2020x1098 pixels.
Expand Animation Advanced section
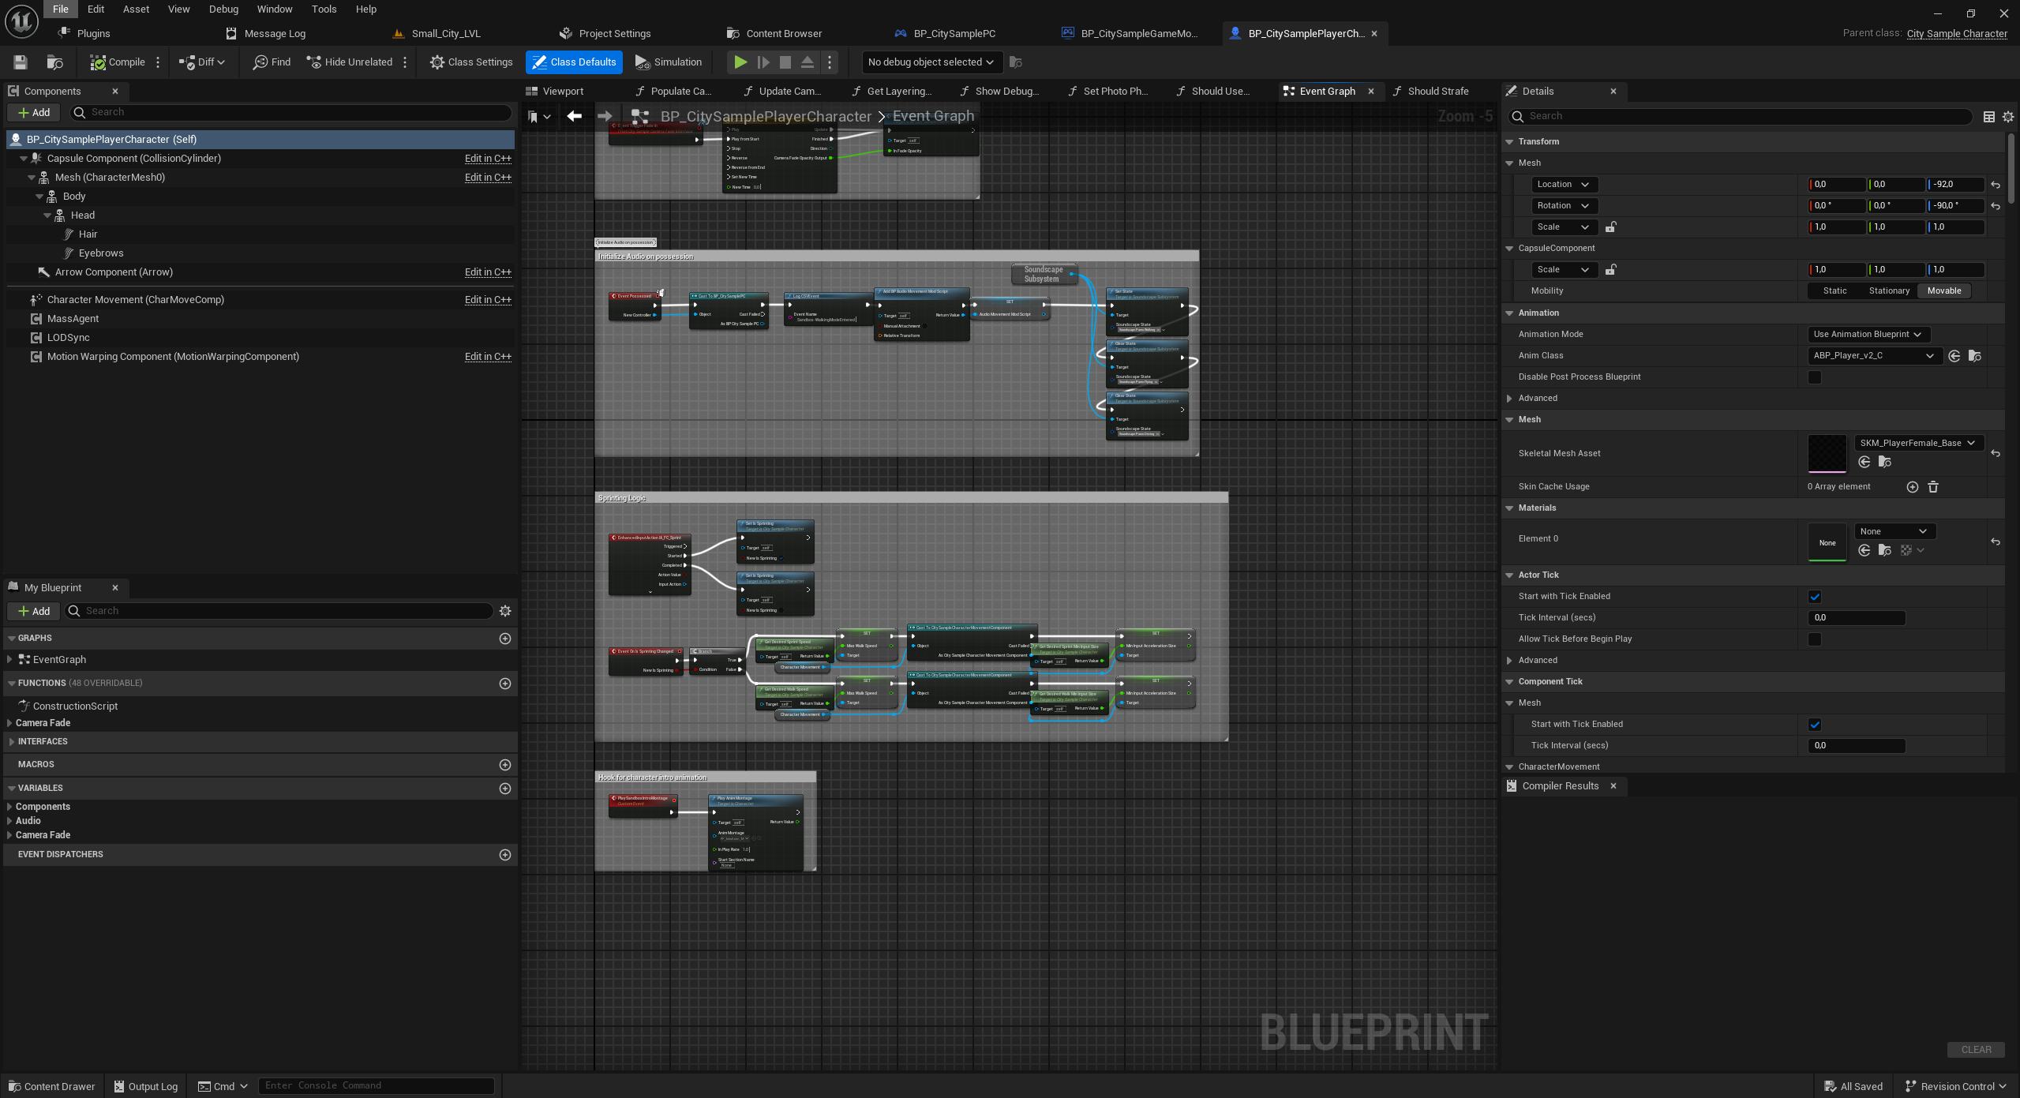pos(1509,399)
